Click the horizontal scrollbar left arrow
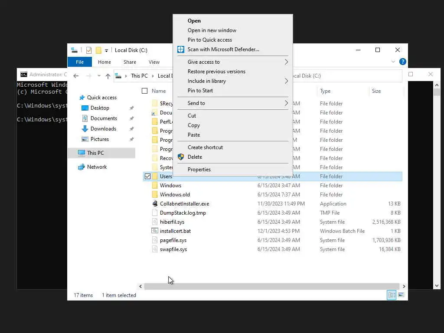 (140, 286)
